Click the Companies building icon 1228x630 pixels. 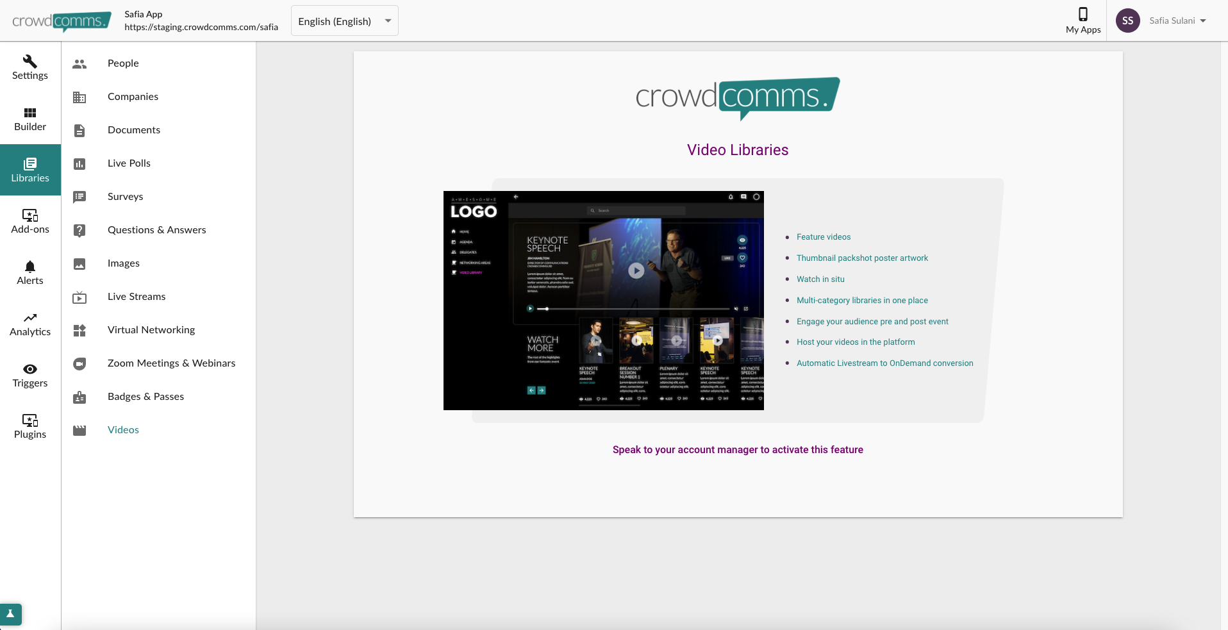click(x=79, y=97)
